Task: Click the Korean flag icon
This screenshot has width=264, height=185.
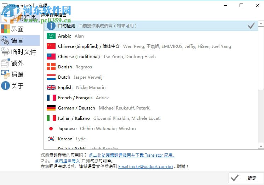Action: coord(51,139)
